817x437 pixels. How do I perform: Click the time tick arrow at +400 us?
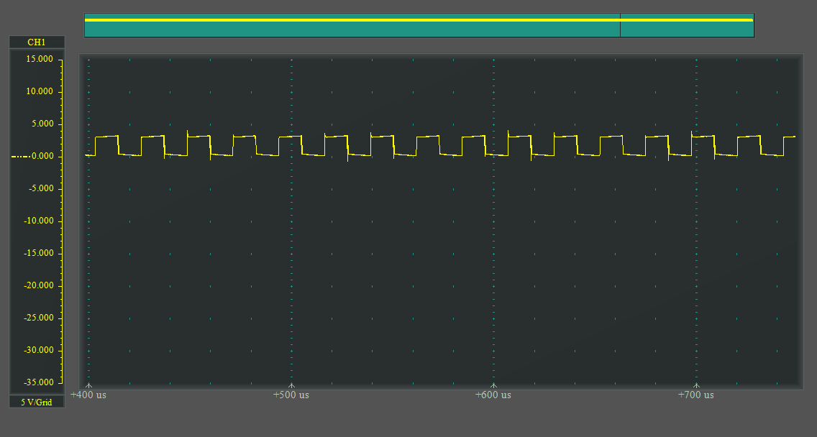(88, 386)
